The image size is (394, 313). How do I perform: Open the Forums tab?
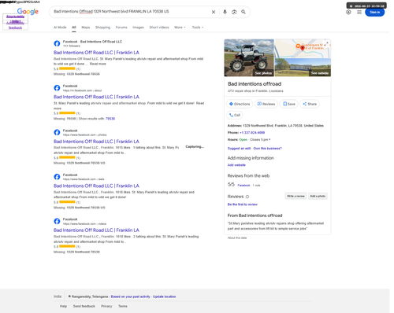[121, 28]
